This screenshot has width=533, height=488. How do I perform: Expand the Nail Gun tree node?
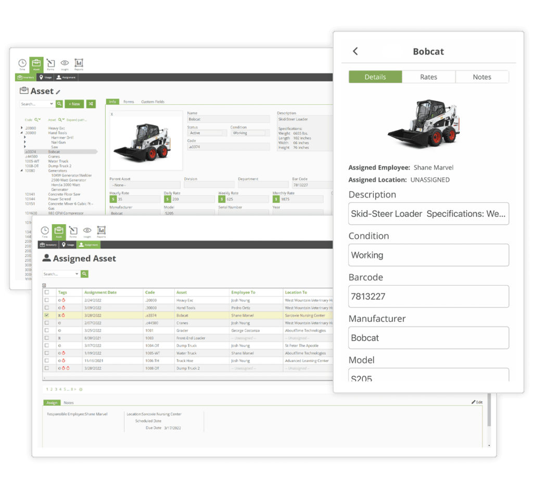25,142
